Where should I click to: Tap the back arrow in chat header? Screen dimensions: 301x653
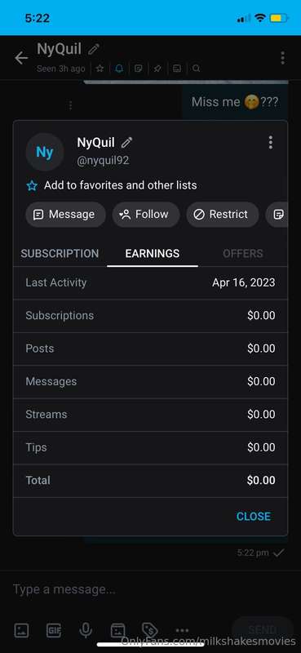(x=21, y=58)
